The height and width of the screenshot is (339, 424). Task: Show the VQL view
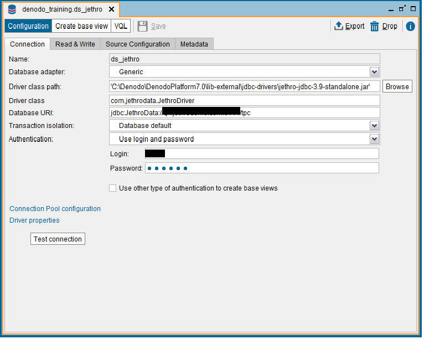[121, 26]
